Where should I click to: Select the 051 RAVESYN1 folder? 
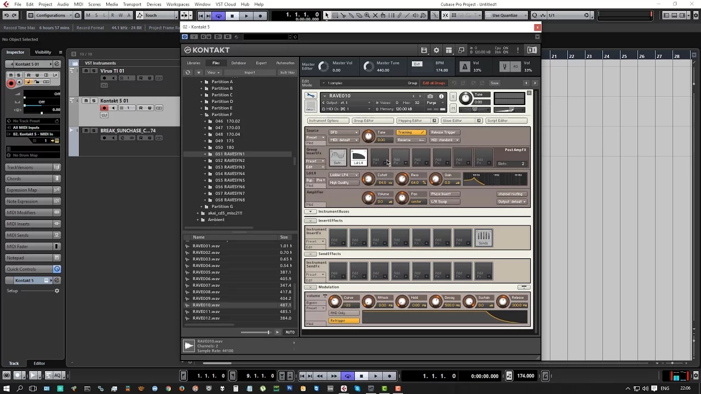230,154
